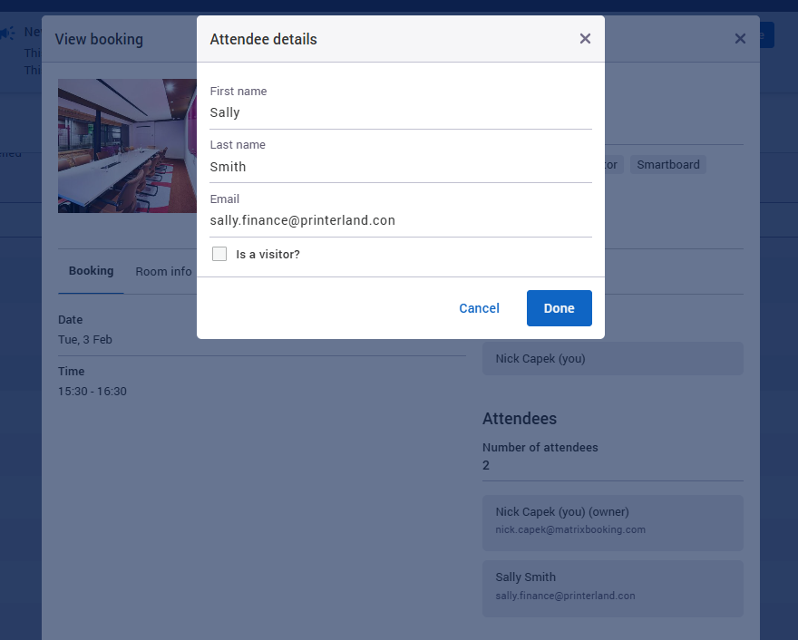The height and width of the screenshot is (640, 798).
Task: Click the Email field to correct the address
Action: tap(400, 219)
